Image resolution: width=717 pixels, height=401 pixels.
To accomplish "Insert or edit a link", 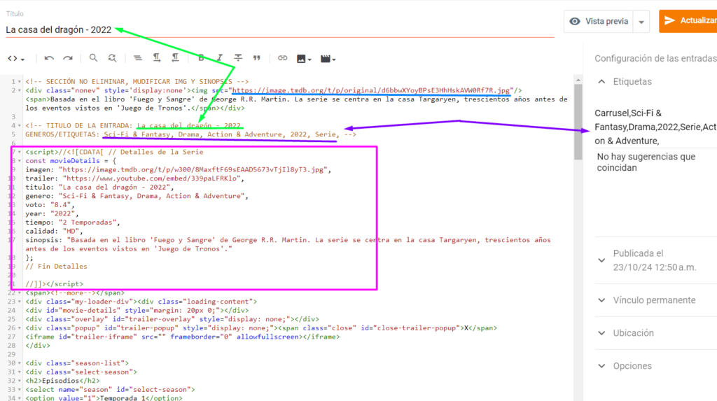I will coord(283,58).
